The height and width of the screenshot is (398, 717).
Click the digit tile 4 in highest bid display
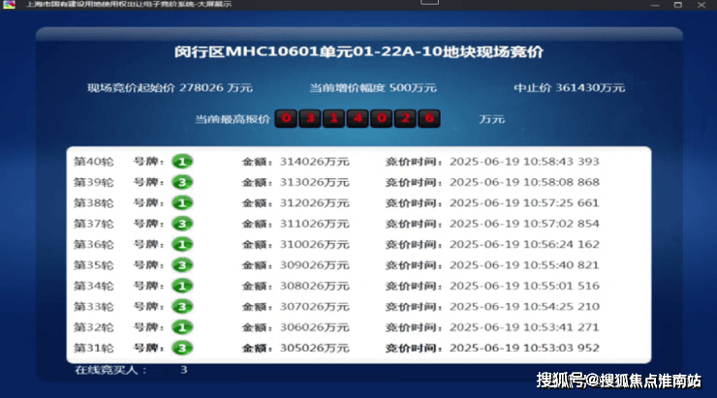(358, 118)
